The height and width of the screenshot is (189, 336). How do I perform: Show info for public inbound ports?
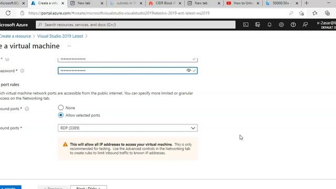(27, 109)
